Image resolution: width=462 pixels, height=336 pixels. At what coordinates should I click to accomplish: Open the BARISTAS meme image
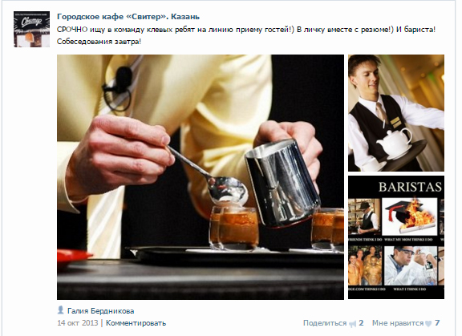[396, 237]
